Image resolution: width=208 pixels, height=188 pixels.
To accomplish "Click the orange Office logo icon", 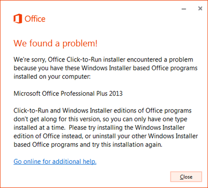I will tap(18, 19).
